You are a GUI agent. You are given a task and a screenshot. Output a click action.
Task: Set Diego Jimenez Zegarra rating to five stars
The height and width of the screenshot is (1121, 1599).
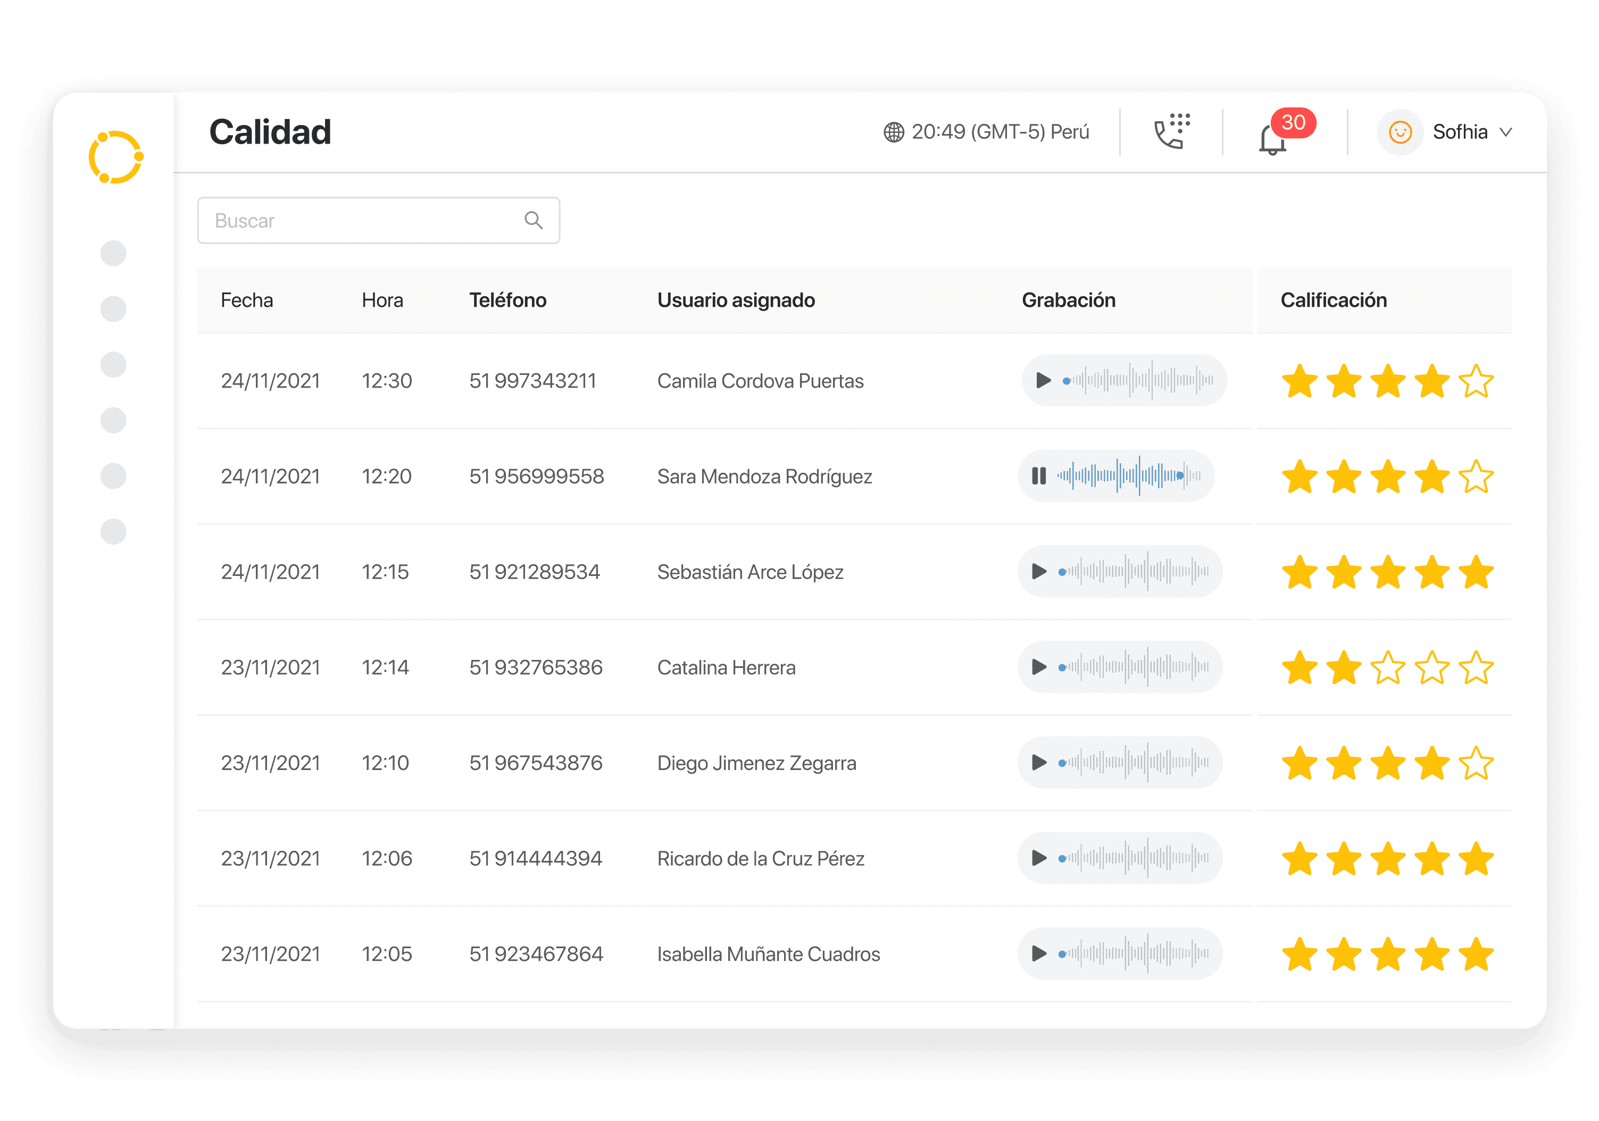pyautogui.click(x=1476, y=763)
